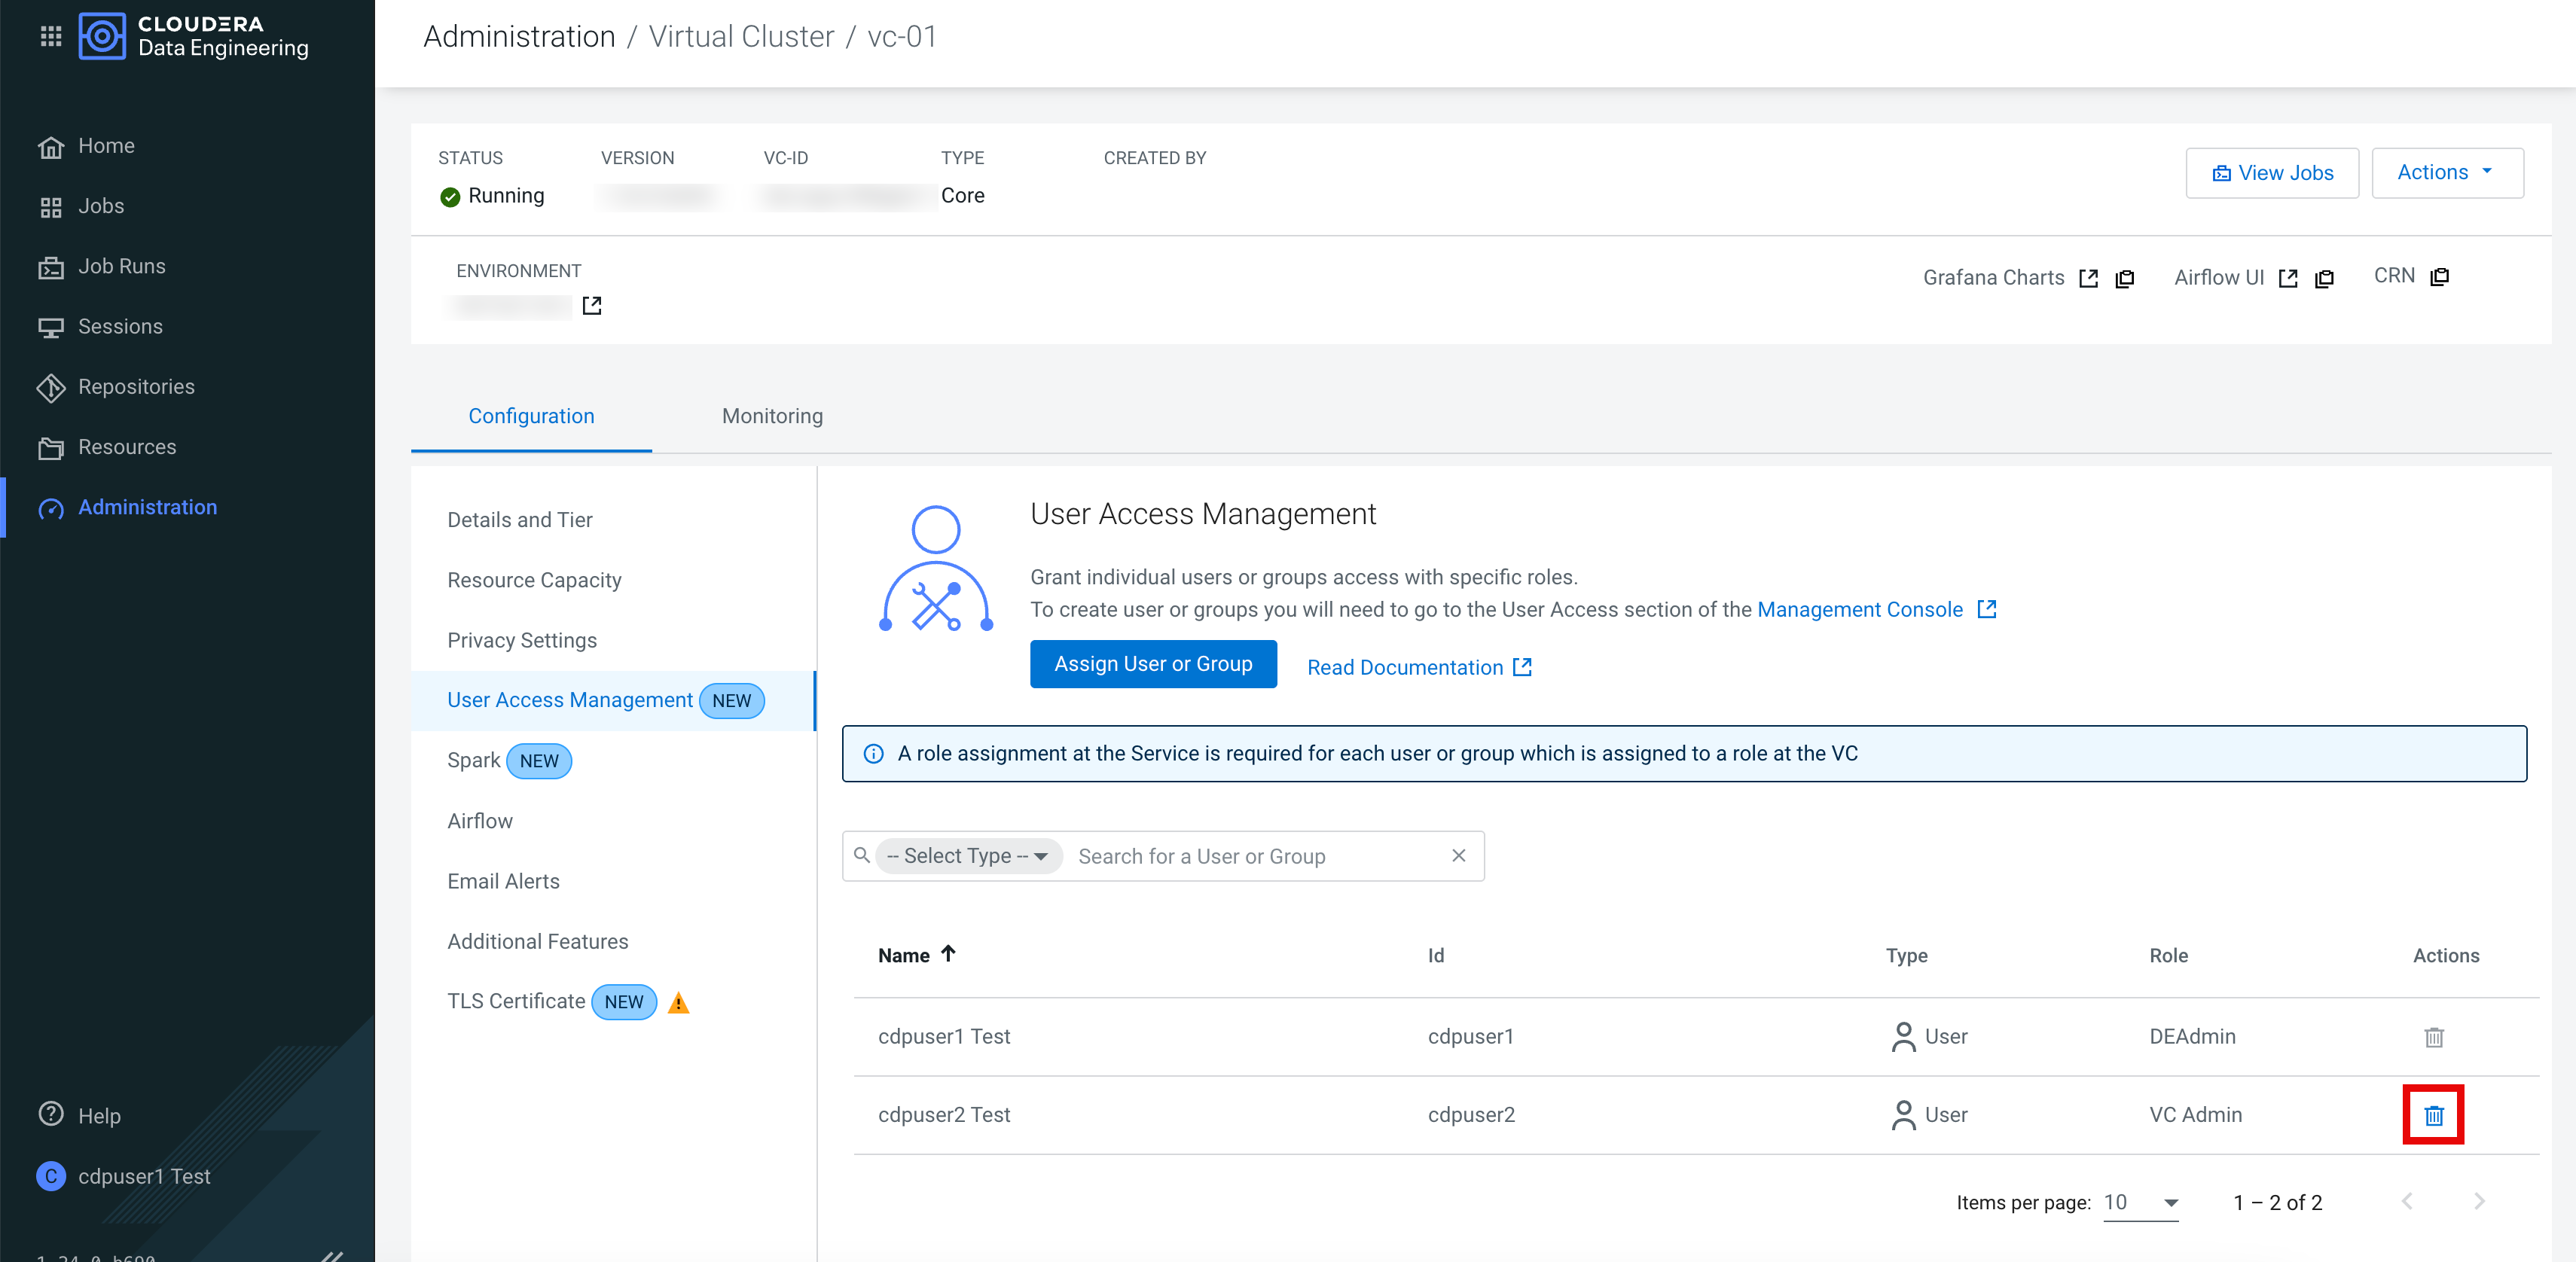Copy the CRN to clipboard
Screen dimensions: 2576x1262
2440,277
